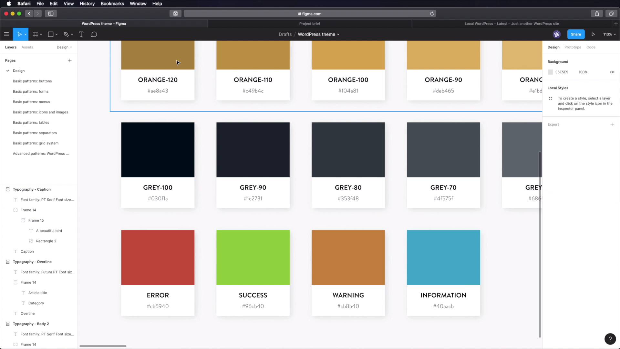Switch to the Assets tab
This screenshot has width=620, height=349.
(27, 47)
